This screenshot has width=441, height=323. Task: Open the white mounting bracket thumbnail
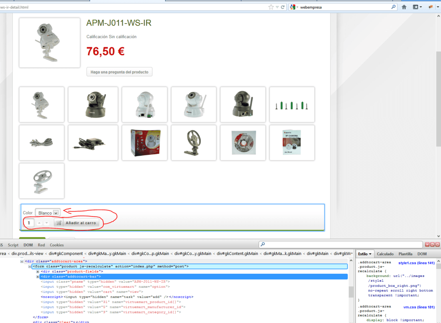pos(42,181)
